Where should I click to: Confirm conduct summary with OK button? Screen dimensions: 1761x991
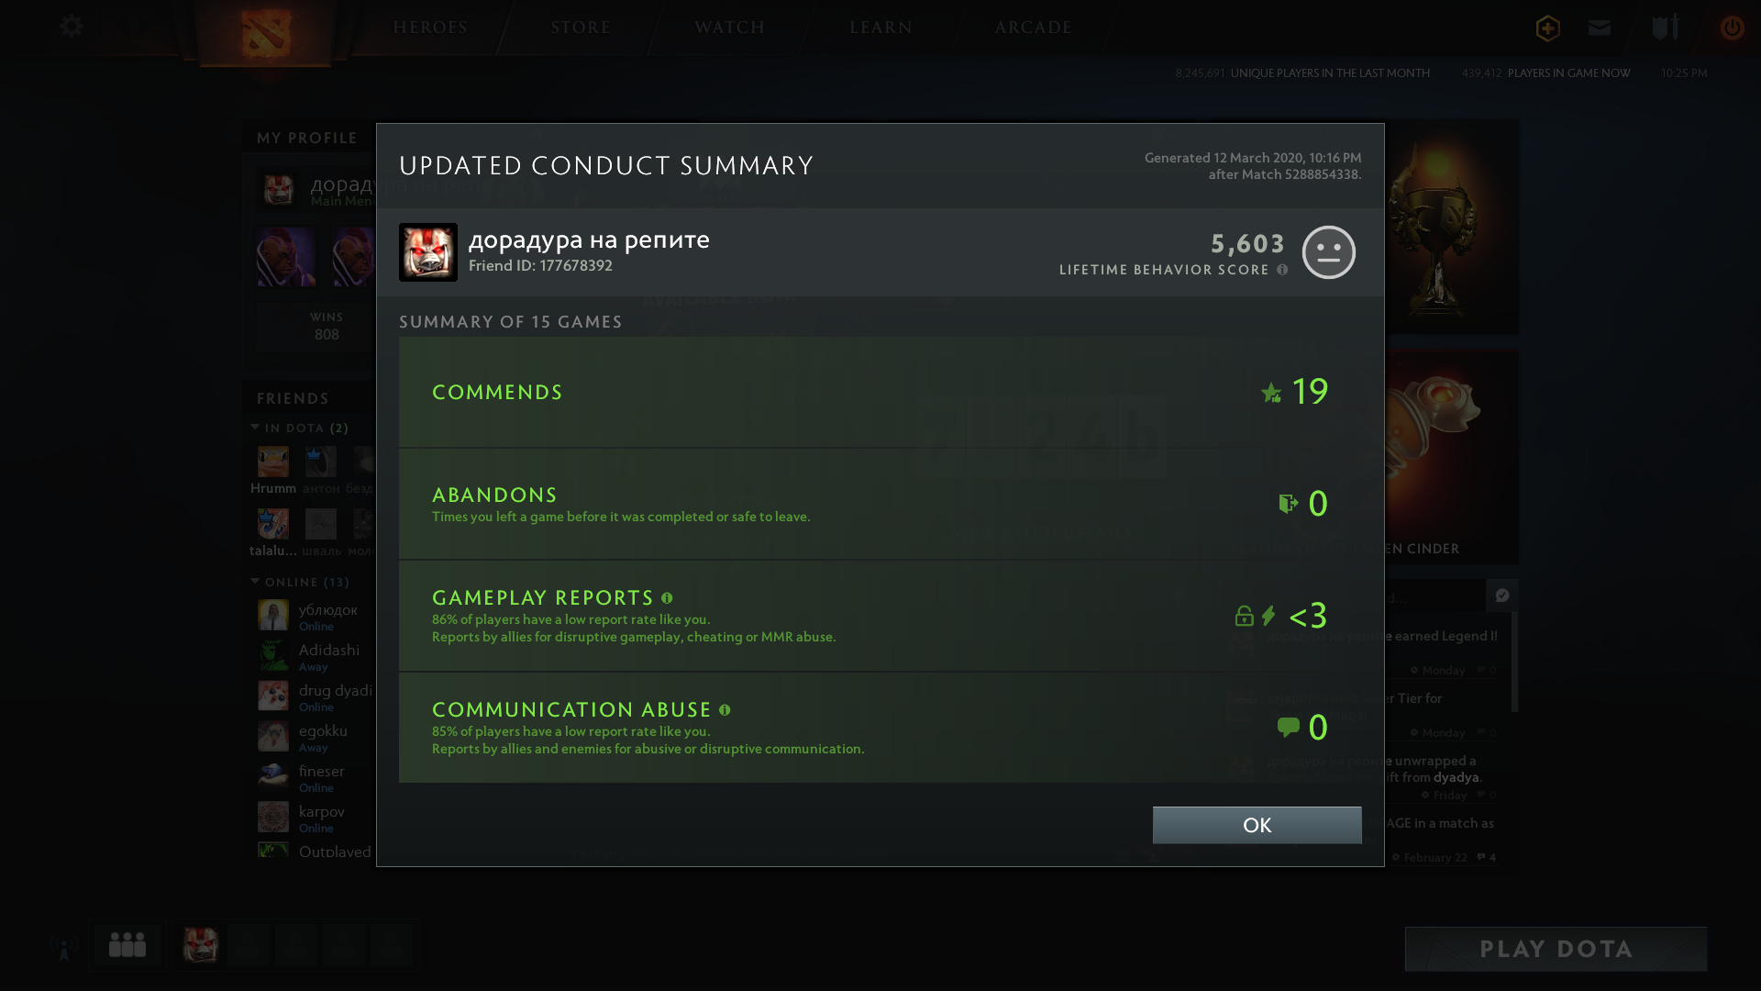[1257, 825]
